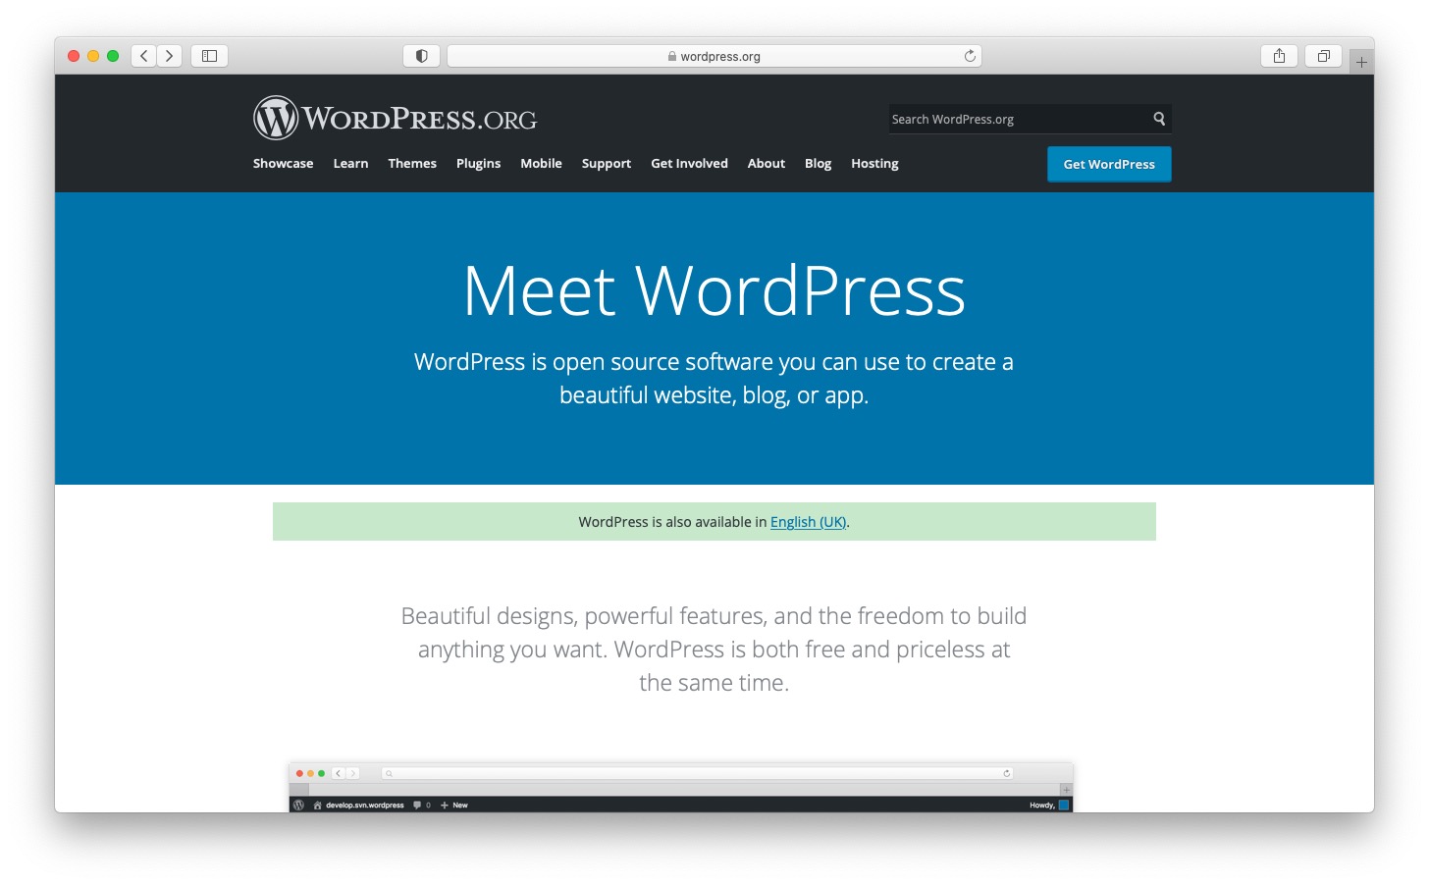Open the Share menu icon

click(x=1279, y=56)
